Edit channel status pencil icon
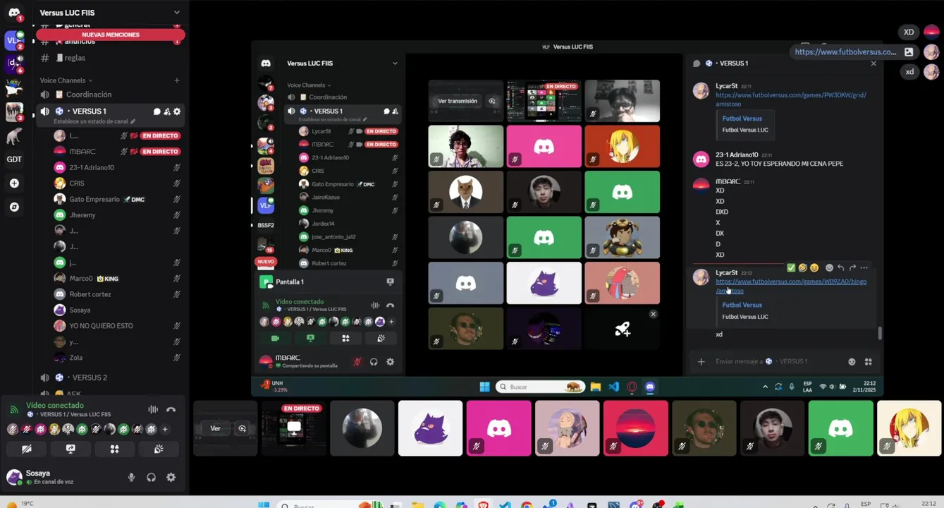Screen dimensions: 944x508 coord(133,121)
